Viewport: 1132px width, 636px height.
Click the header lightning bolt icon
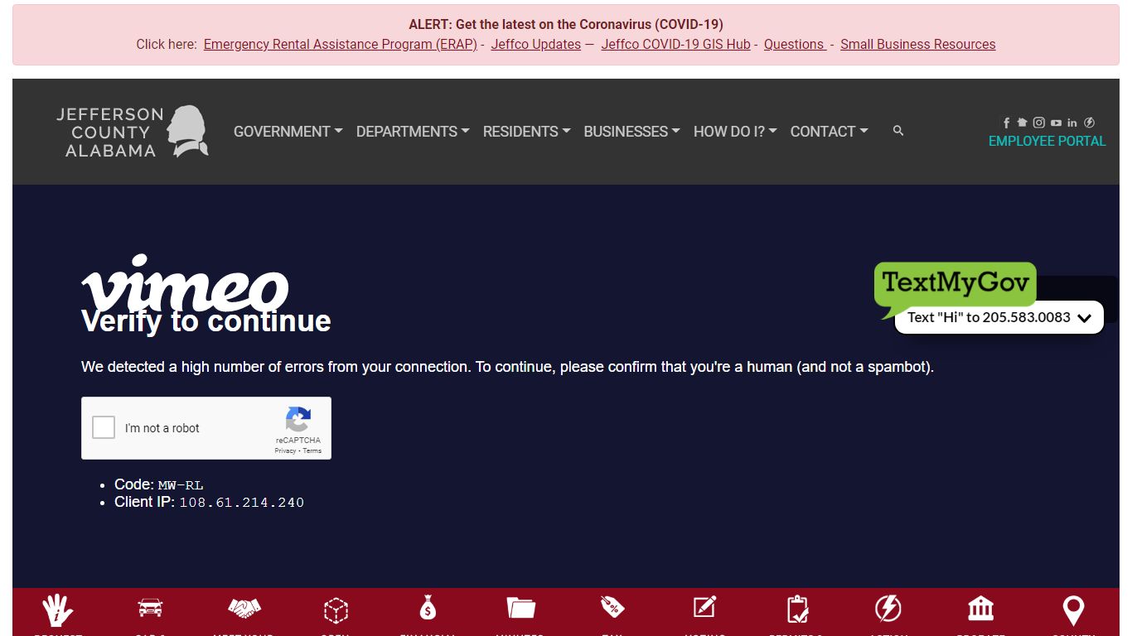tap(1090, 123)
